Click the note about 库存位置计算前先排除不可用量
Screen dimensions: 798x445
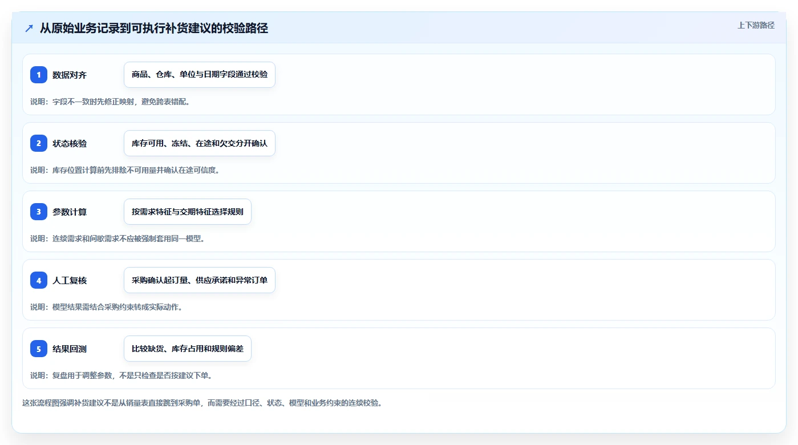tap(125, 170)
